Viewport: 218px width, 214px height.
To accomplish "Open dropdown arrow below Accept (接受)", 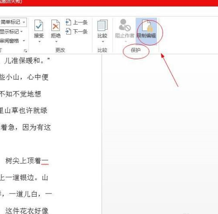I will (x=39, y=42).
